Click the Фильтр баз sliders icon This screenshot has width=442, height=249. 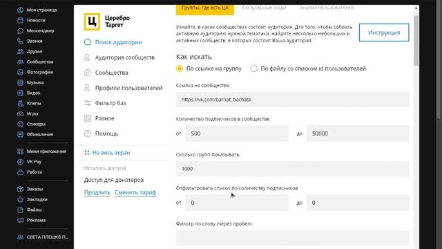click(x=88, y=103)
